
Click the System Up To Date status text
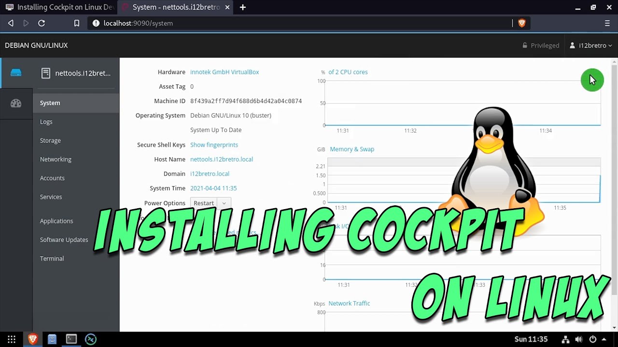click(x=216, y=130)
